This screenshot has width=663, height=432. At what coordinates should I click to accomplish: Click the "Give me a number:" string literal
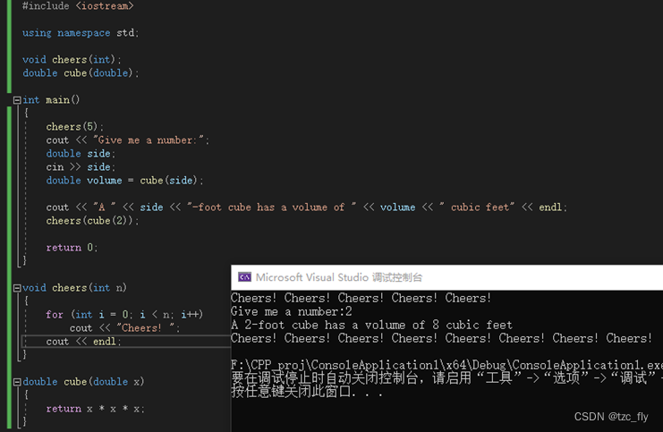pyautogui.click(x=149, y=140)
